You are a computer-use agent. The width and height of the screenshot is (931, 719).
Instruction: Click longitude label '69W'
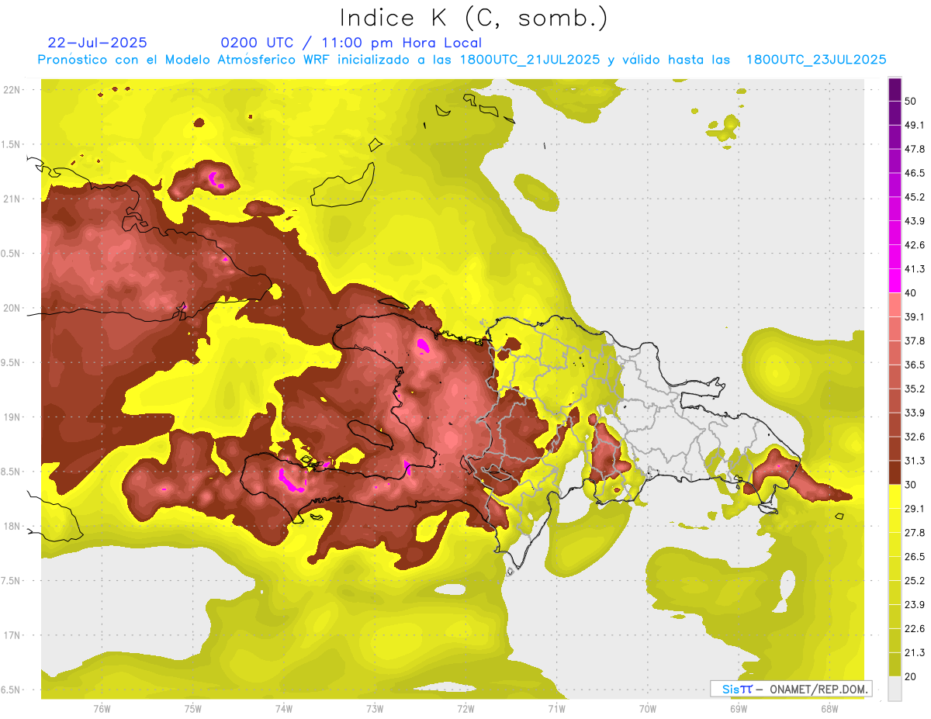pos(738,709)
